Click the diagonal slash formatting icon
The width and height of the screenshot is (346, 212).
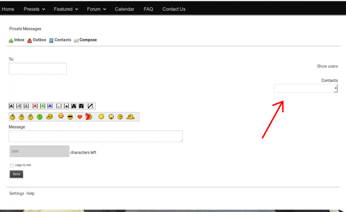(x=90, y=106)
